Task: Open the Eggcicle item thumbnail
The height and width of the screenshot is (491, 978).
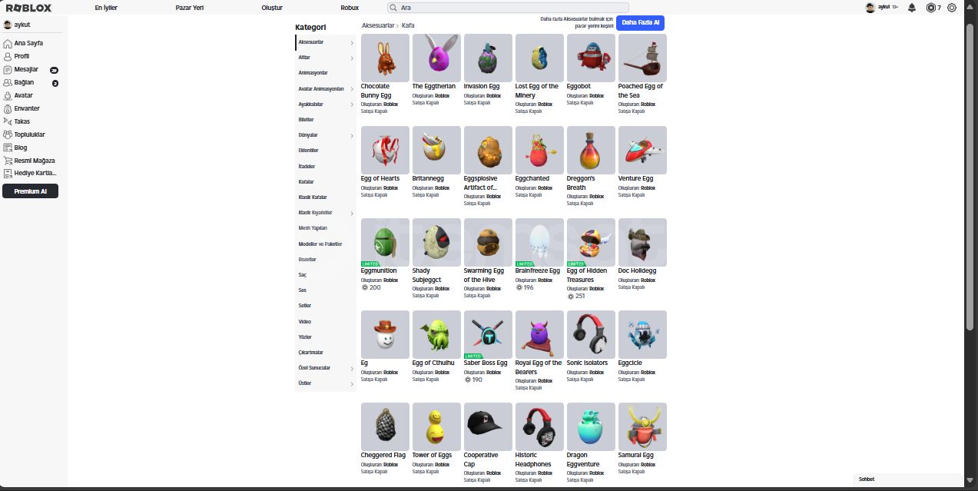Action: click(x=642, y=334)
